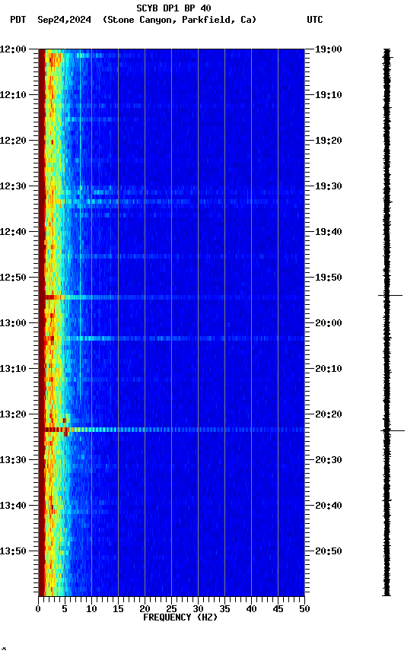This screenshot has height=657, width=420.
Task: Click the title text 'SCYB DP1 BP 40'
Action: (x=173, y=8)
